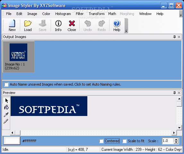The height and width of the screenshot is (154, 184).
Task: Click preview horizontal scrollbar left arrow
Action: click(12, 133)
